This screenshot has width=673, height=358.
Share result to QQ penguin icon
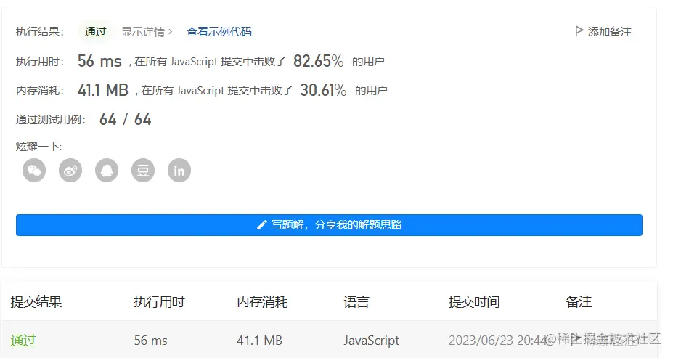click(107, 171)
